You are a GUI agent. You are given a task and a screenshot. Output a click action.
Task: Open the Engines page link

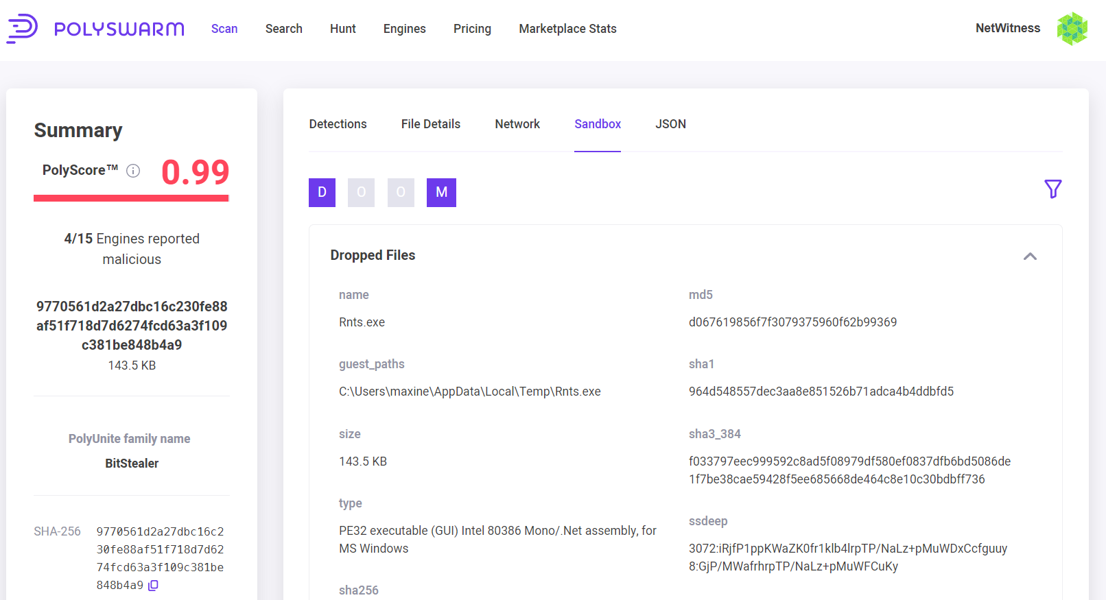pyautogui.click(x=404, y=29)
